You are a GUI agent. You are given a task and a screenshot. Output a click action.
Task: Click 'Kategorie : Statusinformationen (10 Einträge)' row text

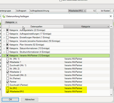[x=29, y=48]
